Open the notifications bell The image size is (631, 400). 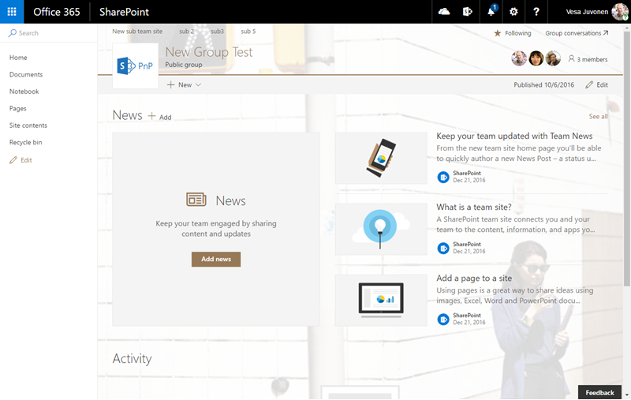[491, 12]
